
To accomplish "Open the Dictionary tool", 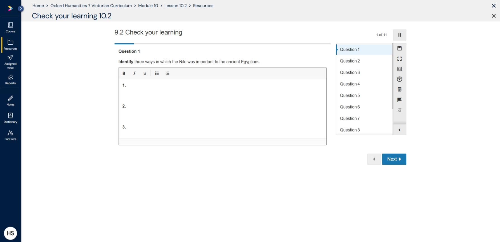I will click(10, 118).
